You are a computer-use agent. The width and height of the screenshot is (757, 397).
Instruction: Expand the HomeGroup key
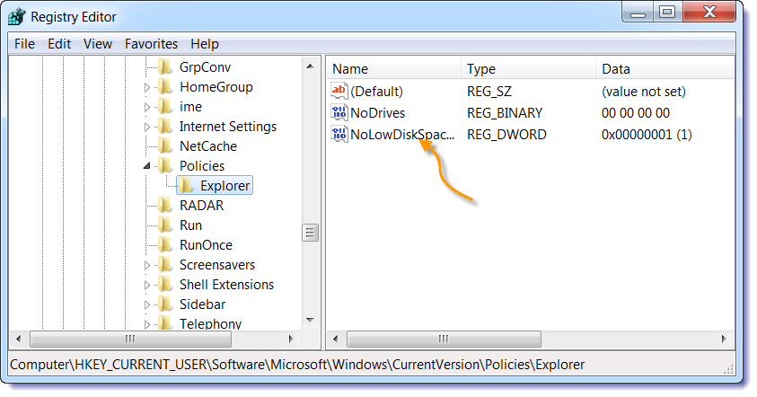pos(147,87)
